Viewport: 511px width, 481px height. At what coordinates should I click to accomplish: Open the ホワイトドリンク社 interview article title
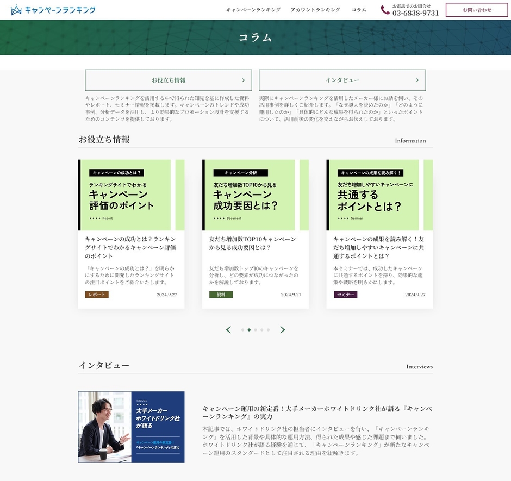317,413
